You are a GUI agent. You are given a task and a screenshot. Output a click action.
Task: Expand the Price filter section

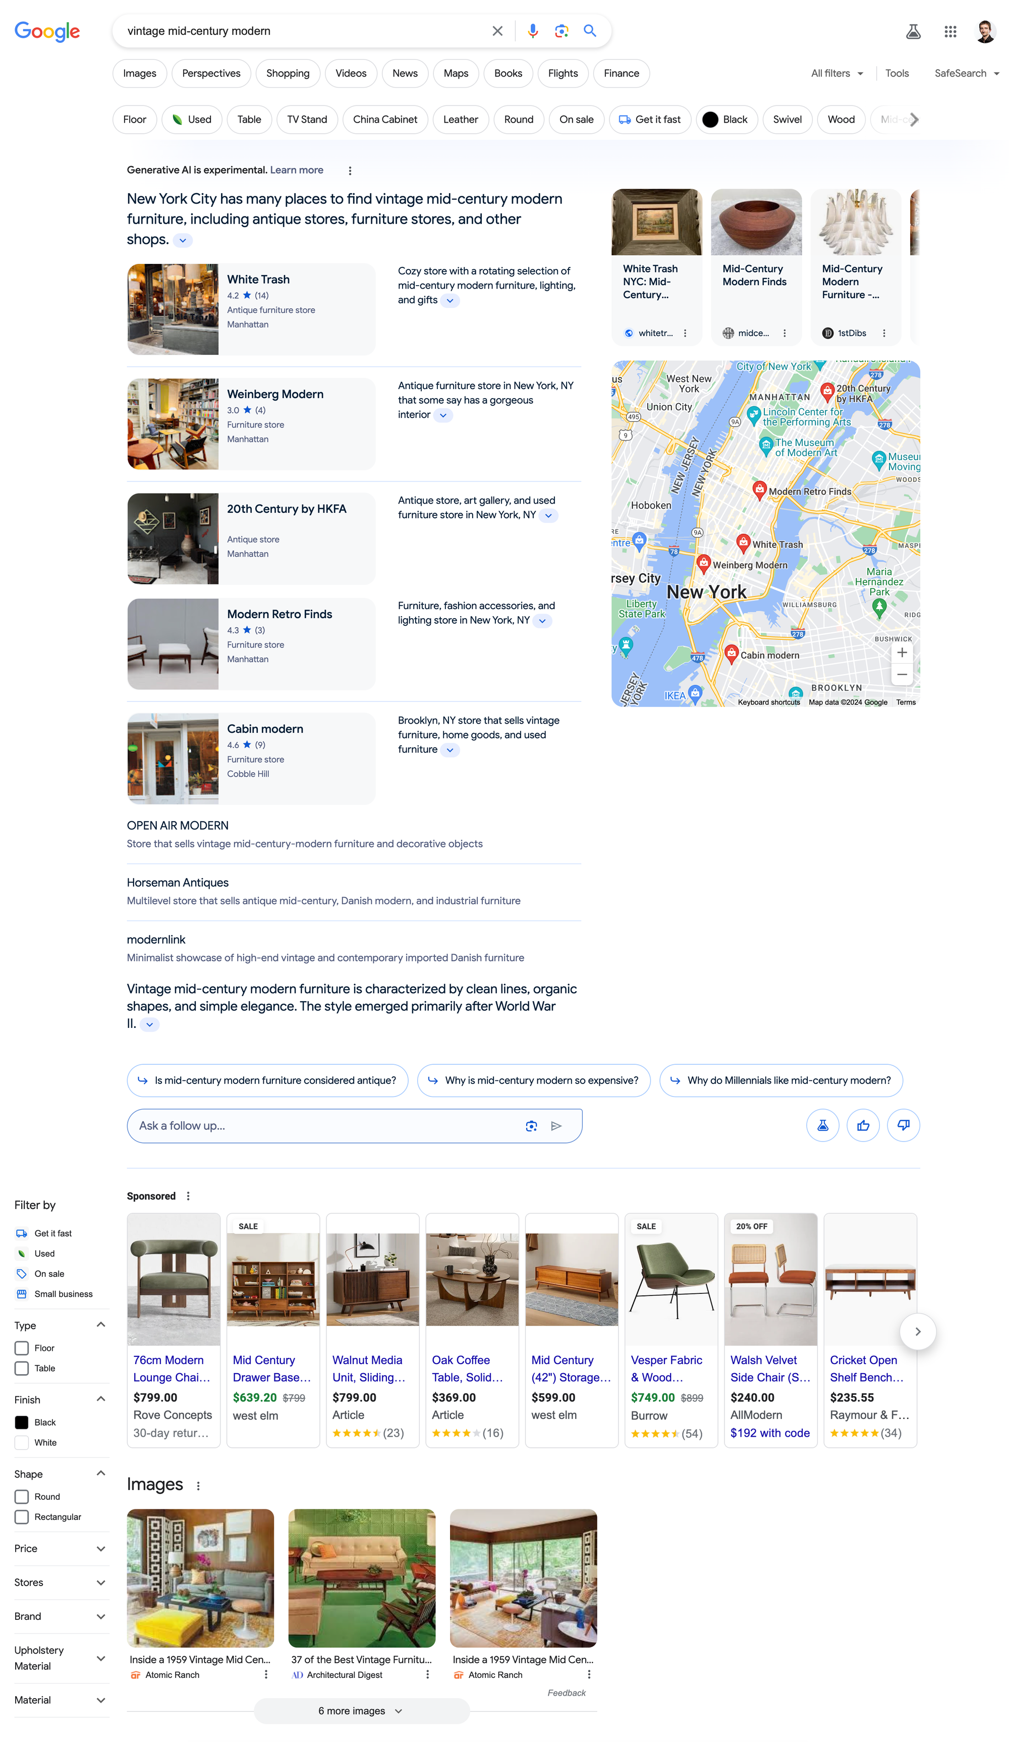[x=101, y=1549]
